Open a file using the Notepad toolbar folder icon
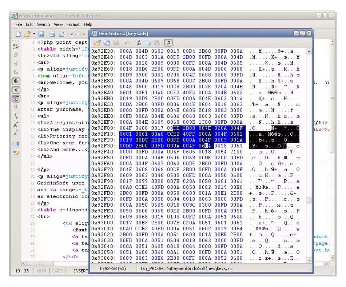This screenshot has height=287, width=346. [27, 34]
